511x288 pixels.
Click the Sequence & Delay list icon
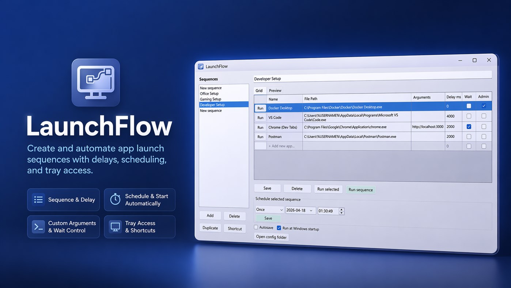[38, 199]
